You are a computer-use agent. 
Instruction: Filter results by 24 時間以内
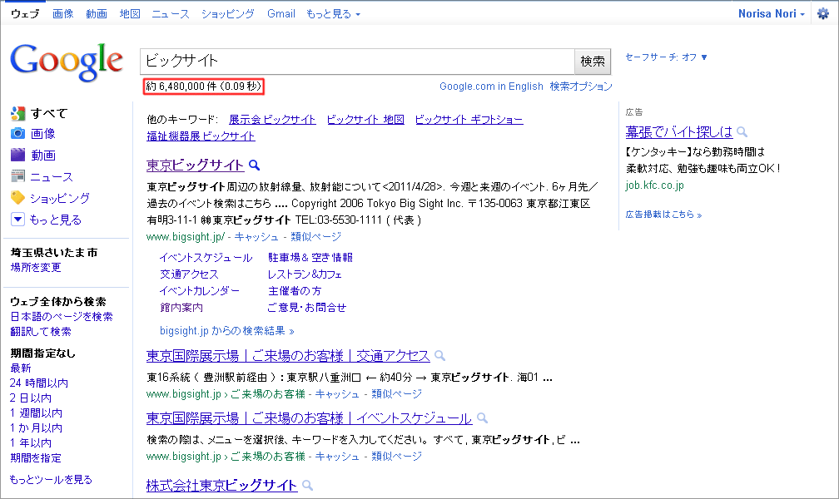pyautogui.click(x=39, y=383)
